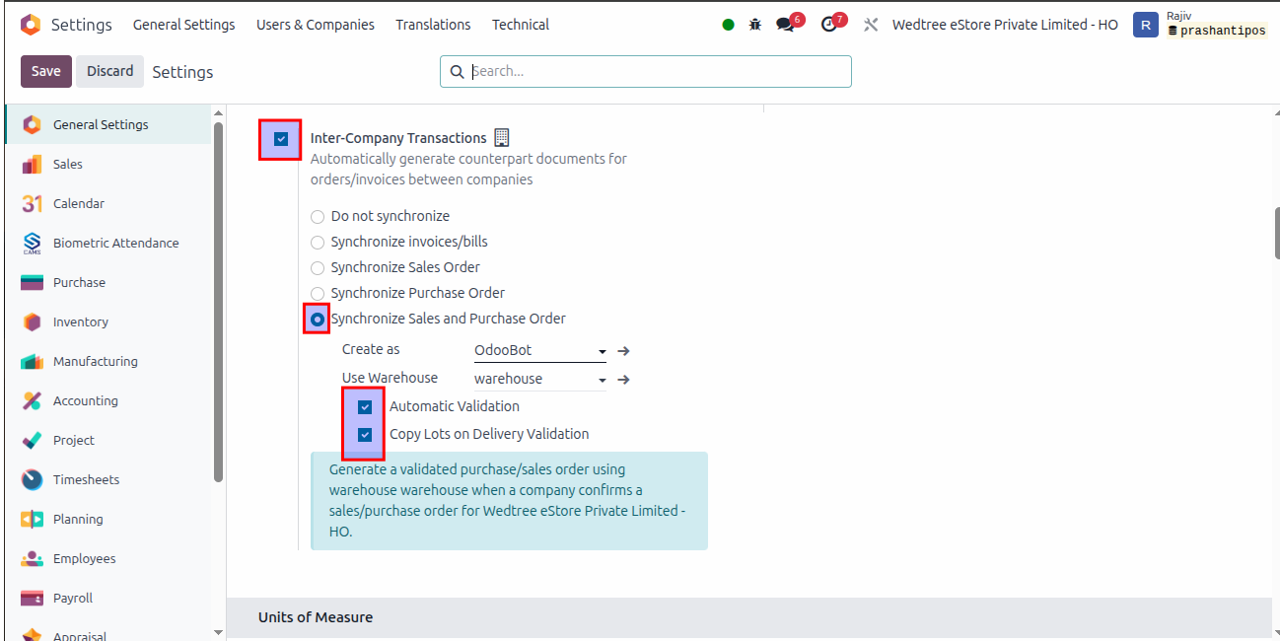This screenshot has height=642, width=1280.
Task: Select Synchronize Sales and Purchase Order radio
Action: (317, 319)
